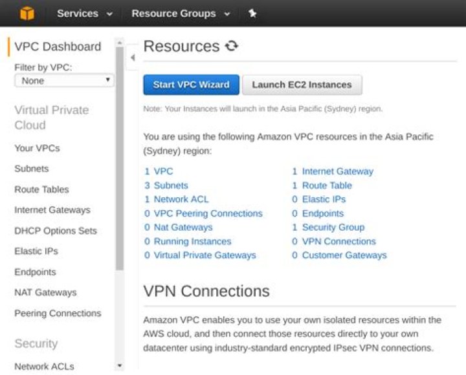Select Route Tables from the sidebar
The width and height of the screenshot is (466, 375).
pyautogui.click(x=41, y=189)
